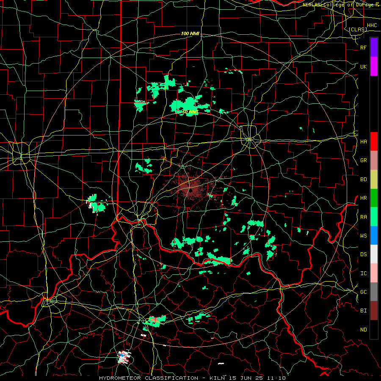Click the GR salmon legend swatch
Screen dimensions: 381x381
[374, 160]
